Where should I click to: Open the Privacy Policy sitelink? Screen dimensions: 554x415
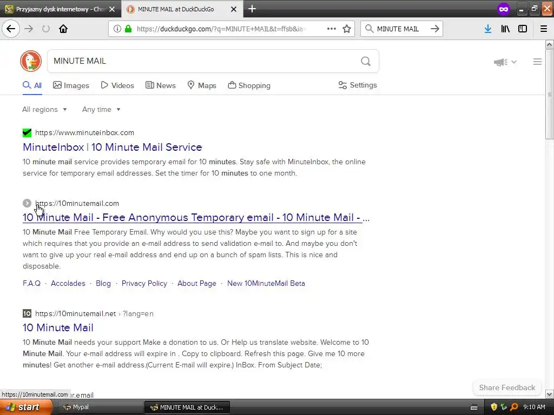pos(144,283)
